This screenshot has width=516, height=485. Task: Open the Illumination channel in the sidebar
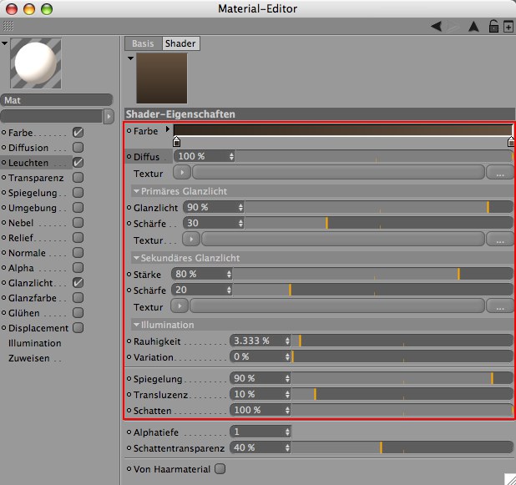(x=34, y=343)
